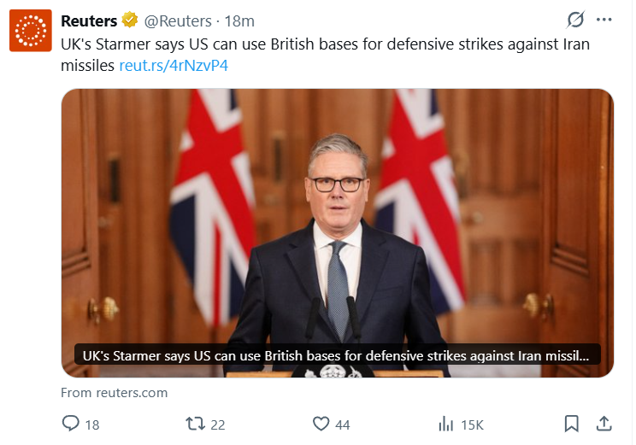The image size is (636, 445).
Task: Click the gold verified badge
Action: tap(130, 20)
